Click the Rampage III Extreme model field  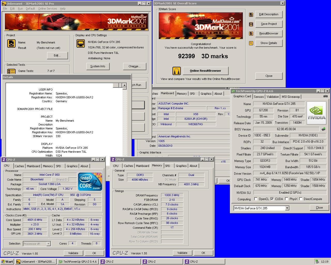pyautogui.click(x=182, y=108)
